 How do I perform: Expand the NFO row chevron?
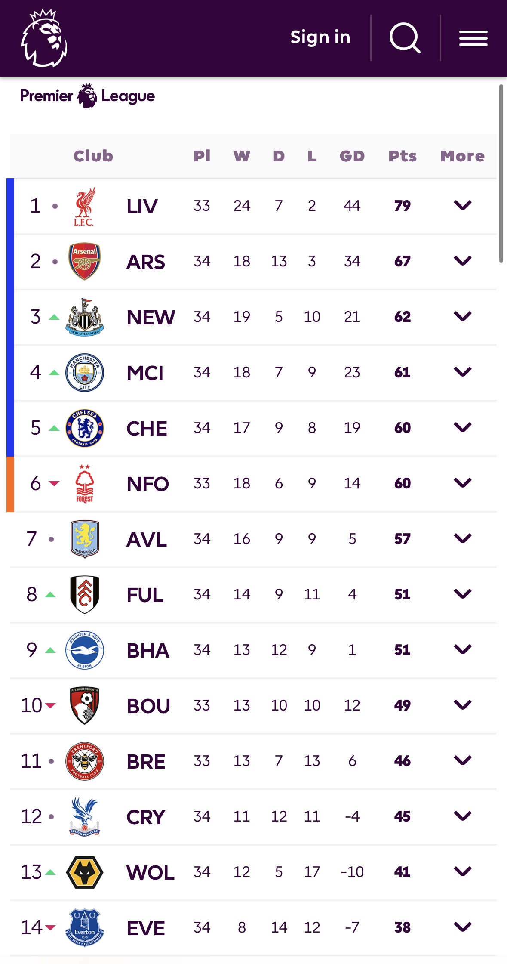click(x=462, y=483)
